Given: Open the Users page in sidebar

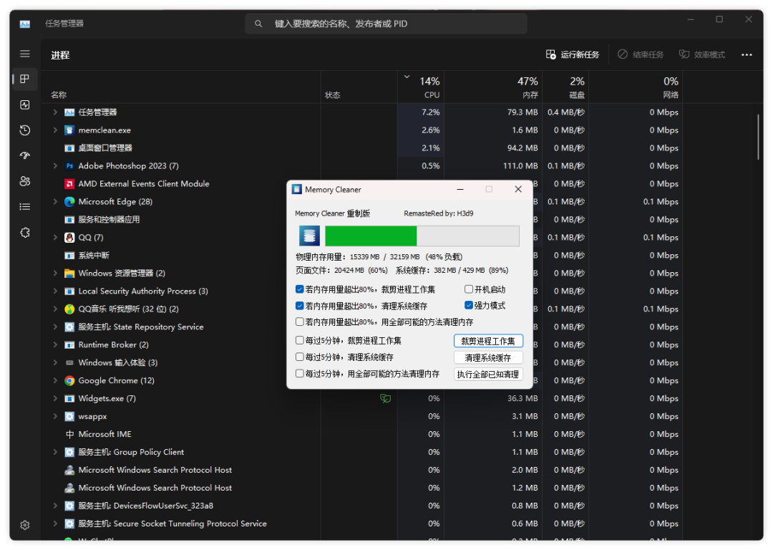Looking at the screenshot, I should pos(25,181).
